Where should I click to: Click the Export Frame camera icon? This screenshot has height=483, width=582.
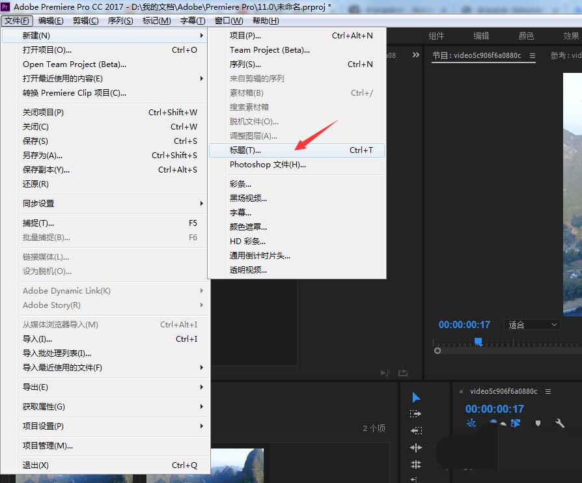[404, 371]
